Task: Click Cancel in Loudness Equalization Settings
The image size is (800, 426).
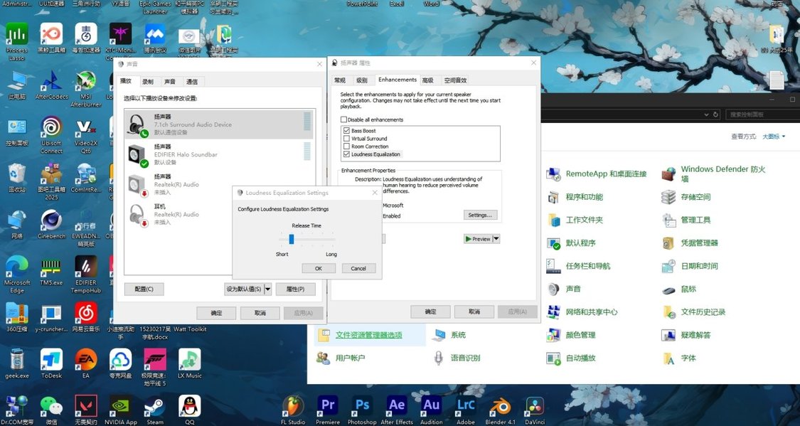Action: tap(358, 268)
